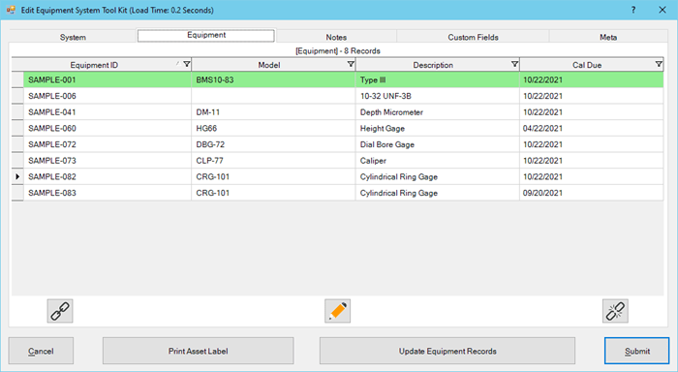The height and width of the screenshot is (372, 678).
Task: Click the Print Asset Label button
Action: [198, 351]
